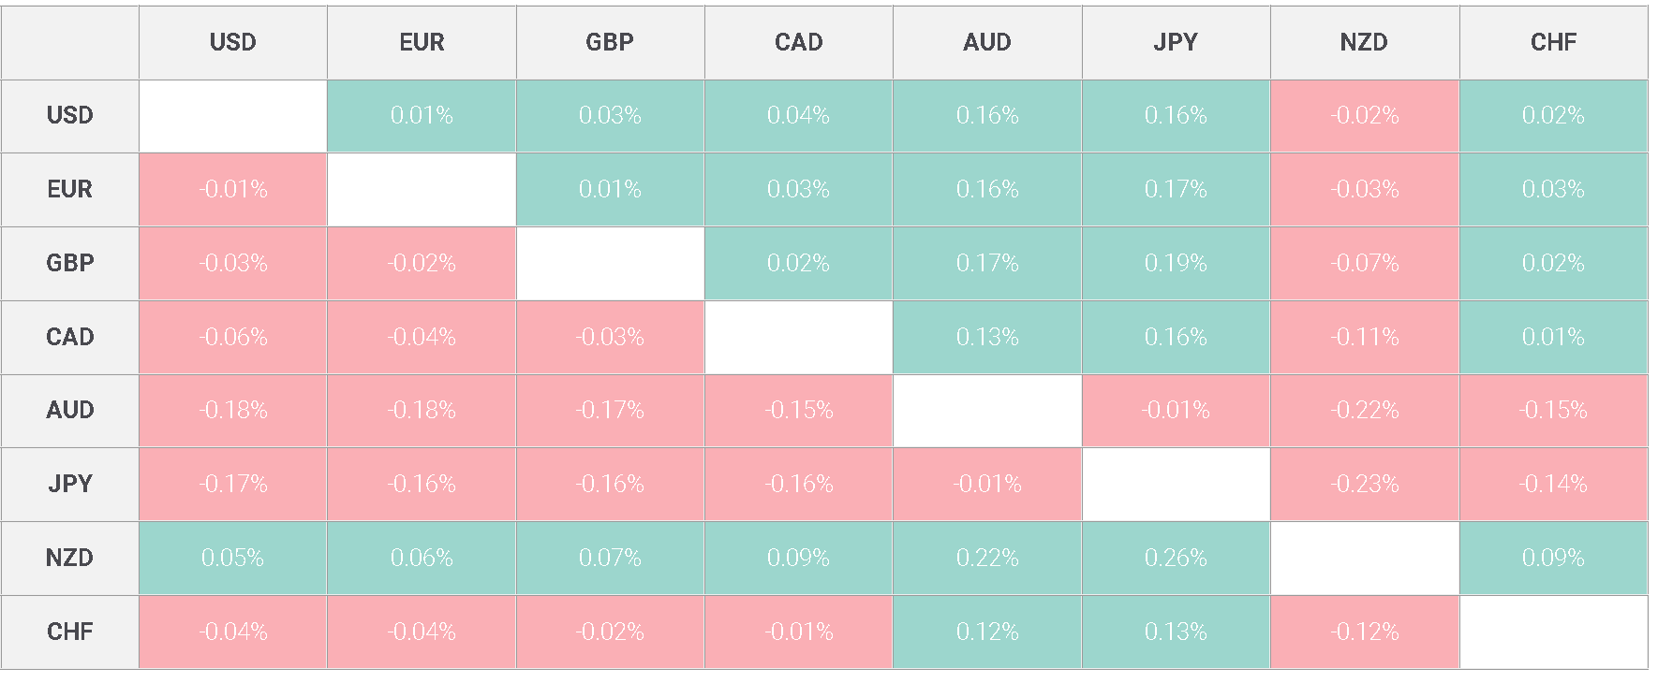Viewport: 1658px width, 683px height.
Task: Select GBP row NZD cell -0.07%
Action: pos(1364,263)
